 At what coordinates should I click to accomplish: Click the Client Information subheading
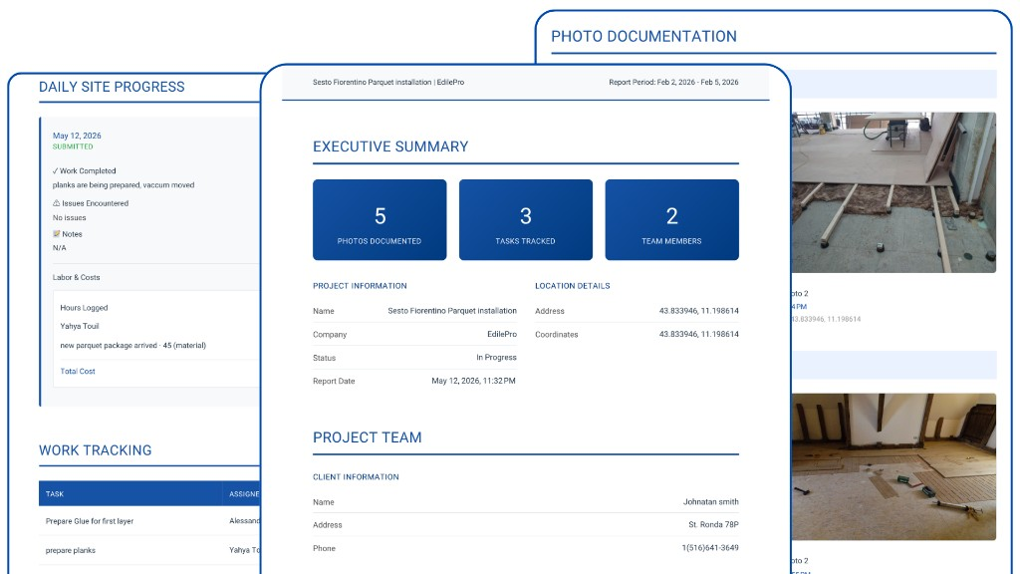point(356,477)
